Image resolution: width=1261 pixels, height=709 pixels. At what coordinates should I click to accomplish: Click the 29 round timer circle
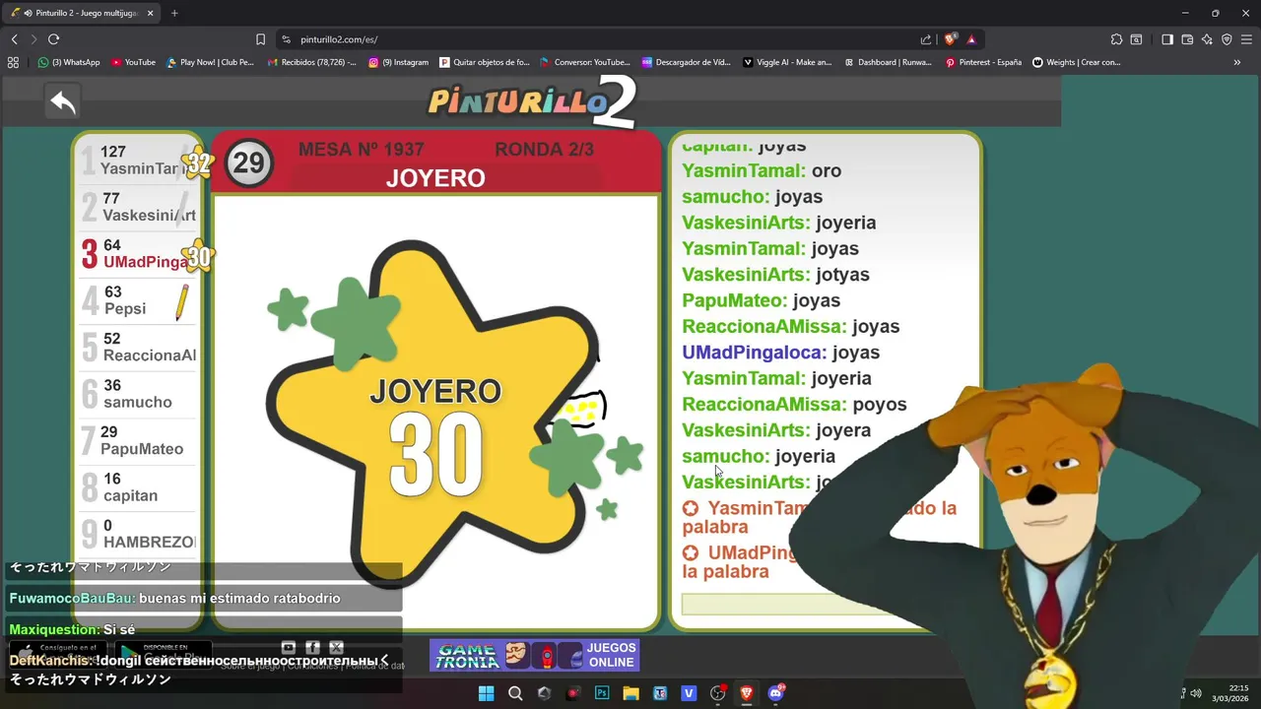point(248,163)
